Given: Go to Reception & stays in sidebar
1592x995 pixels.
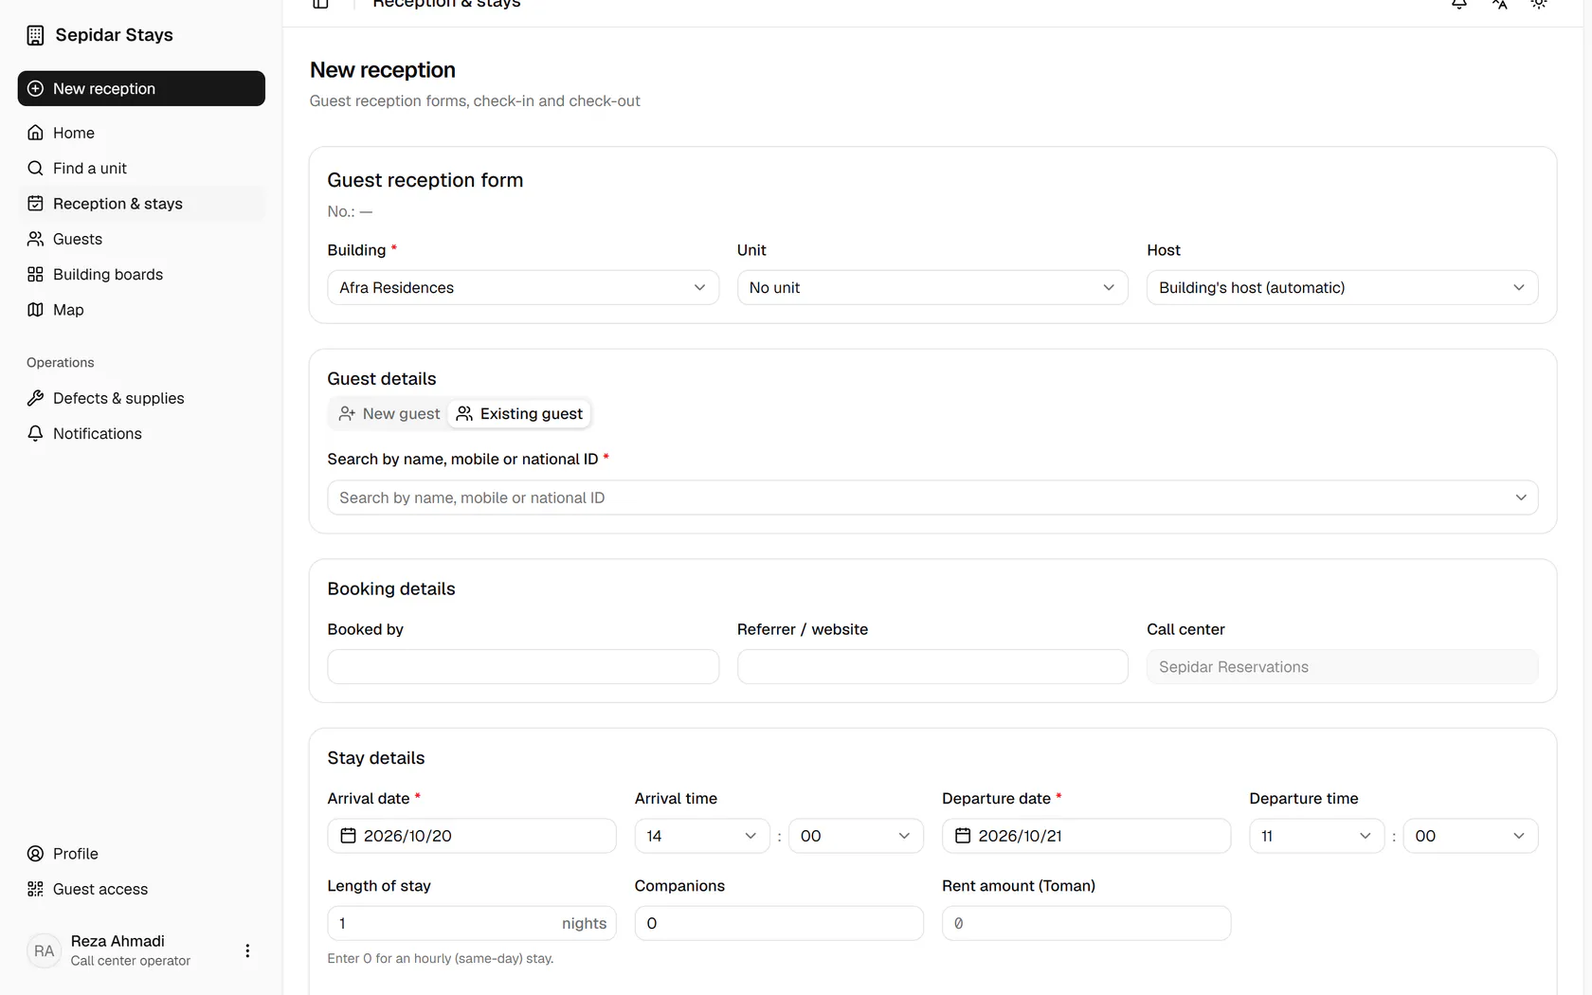Looking at the screenshot, I should (141, 204).
